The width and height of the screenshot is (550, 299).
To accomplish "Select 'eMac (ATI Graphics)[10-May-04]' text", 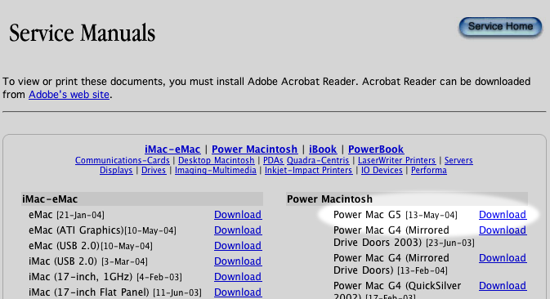I will click(x=102, y=230).
